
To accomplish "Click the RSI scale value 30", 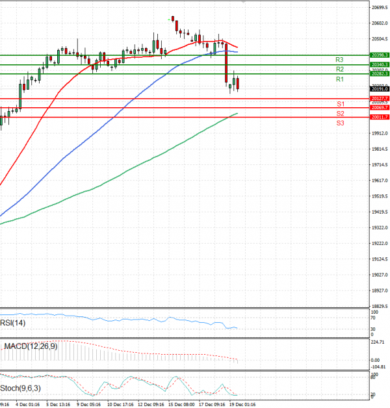I will click(x=373, y=329).
